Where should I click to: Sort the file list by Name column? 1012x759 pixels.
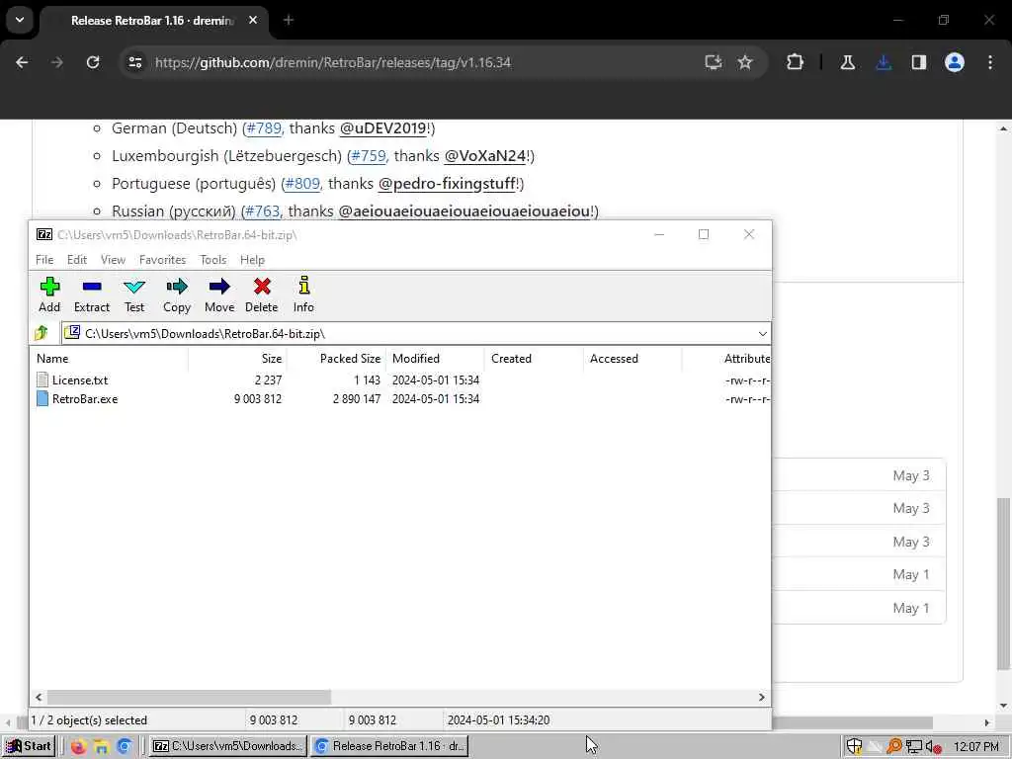point(109,358)
